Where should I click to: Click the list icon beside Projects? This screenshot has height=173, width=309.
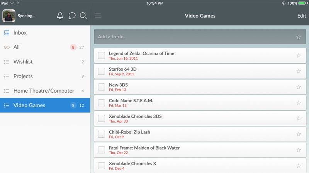point(7,76)
